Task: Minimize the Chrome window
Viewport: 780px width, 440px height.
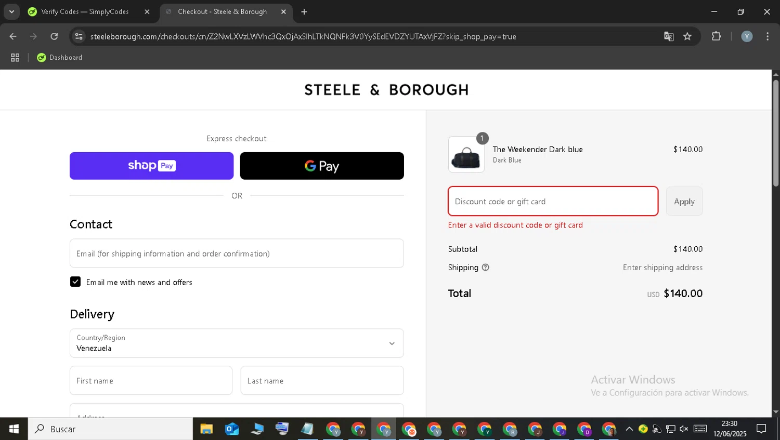Action: click(714, 11)
